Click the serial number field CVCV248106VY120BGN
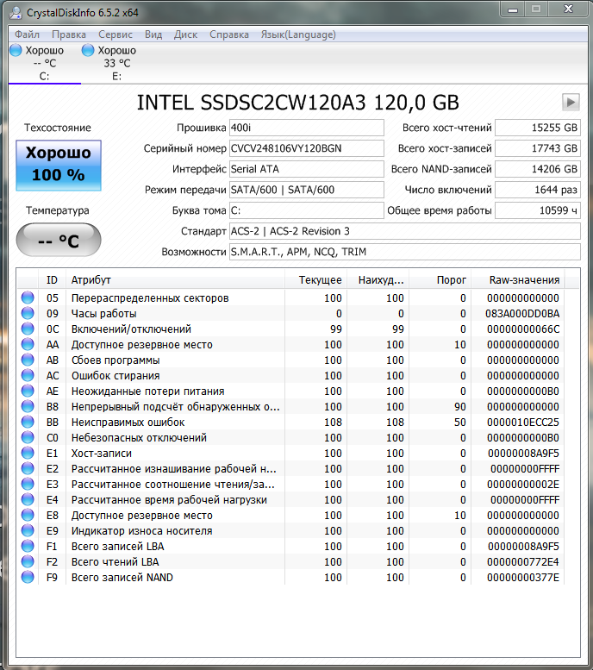The image size is (593, 670). click(306, 148)
